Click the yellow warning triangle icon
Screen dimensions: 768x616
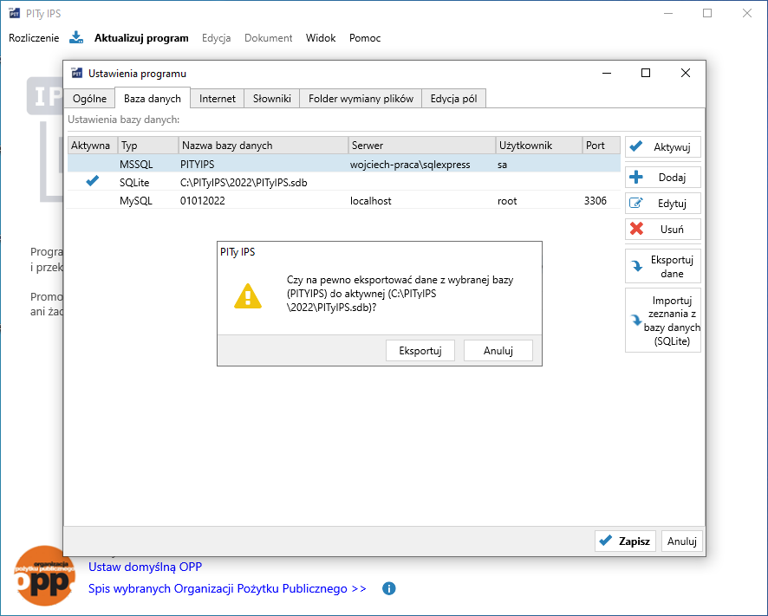[x=248, y=296]
